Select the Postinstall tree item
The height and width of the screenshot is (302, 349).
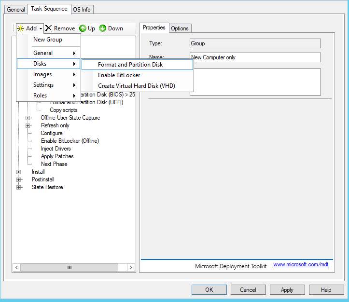point(43,179)
